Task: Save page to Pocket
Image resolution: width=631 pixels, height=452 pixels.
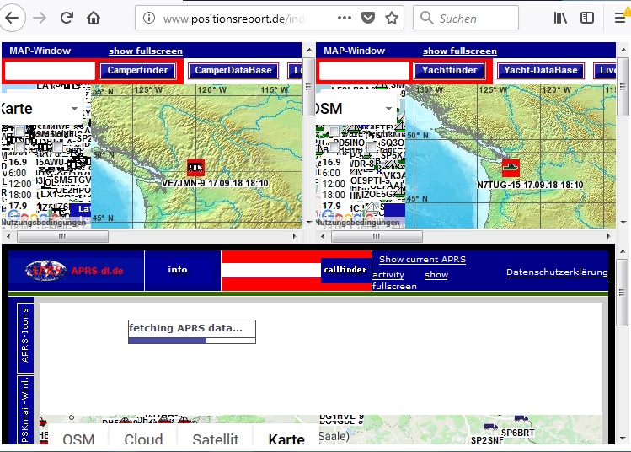Action: (x=368, y=18)
